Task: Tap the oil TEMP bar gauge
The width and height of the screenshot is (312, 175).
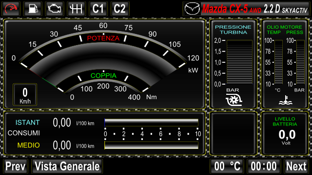Action: point(278,62)
